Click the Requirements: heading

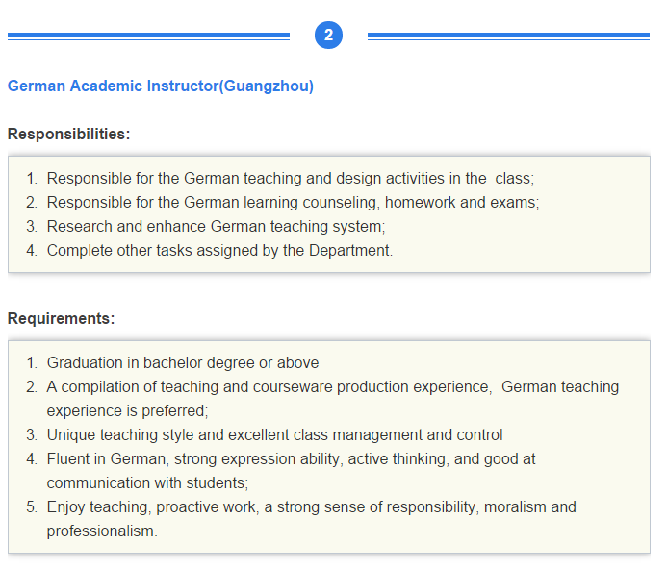(62, 318)
